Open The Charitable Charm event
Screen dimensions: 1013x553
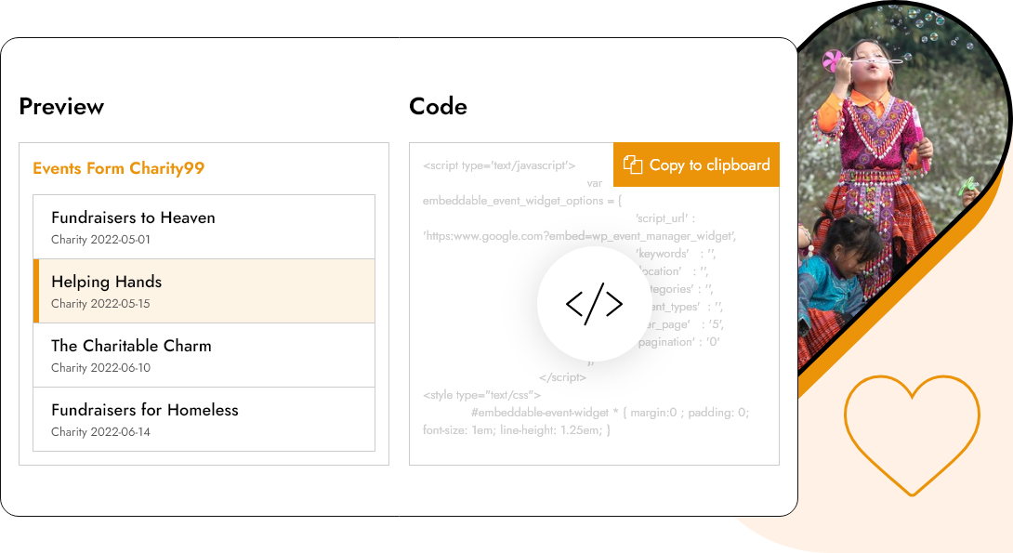(x=131, y=346)
